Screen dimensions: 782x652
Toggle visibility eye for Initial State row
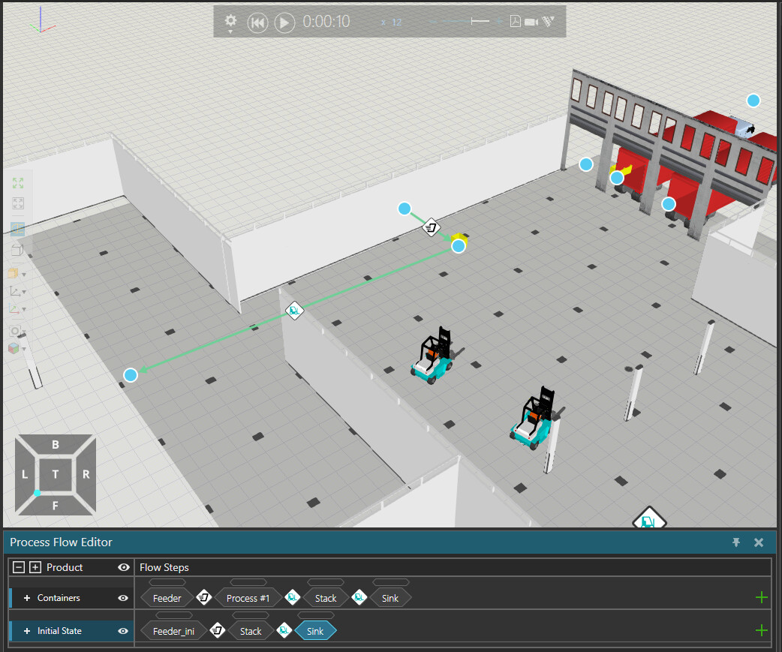[x=123, y=631]
